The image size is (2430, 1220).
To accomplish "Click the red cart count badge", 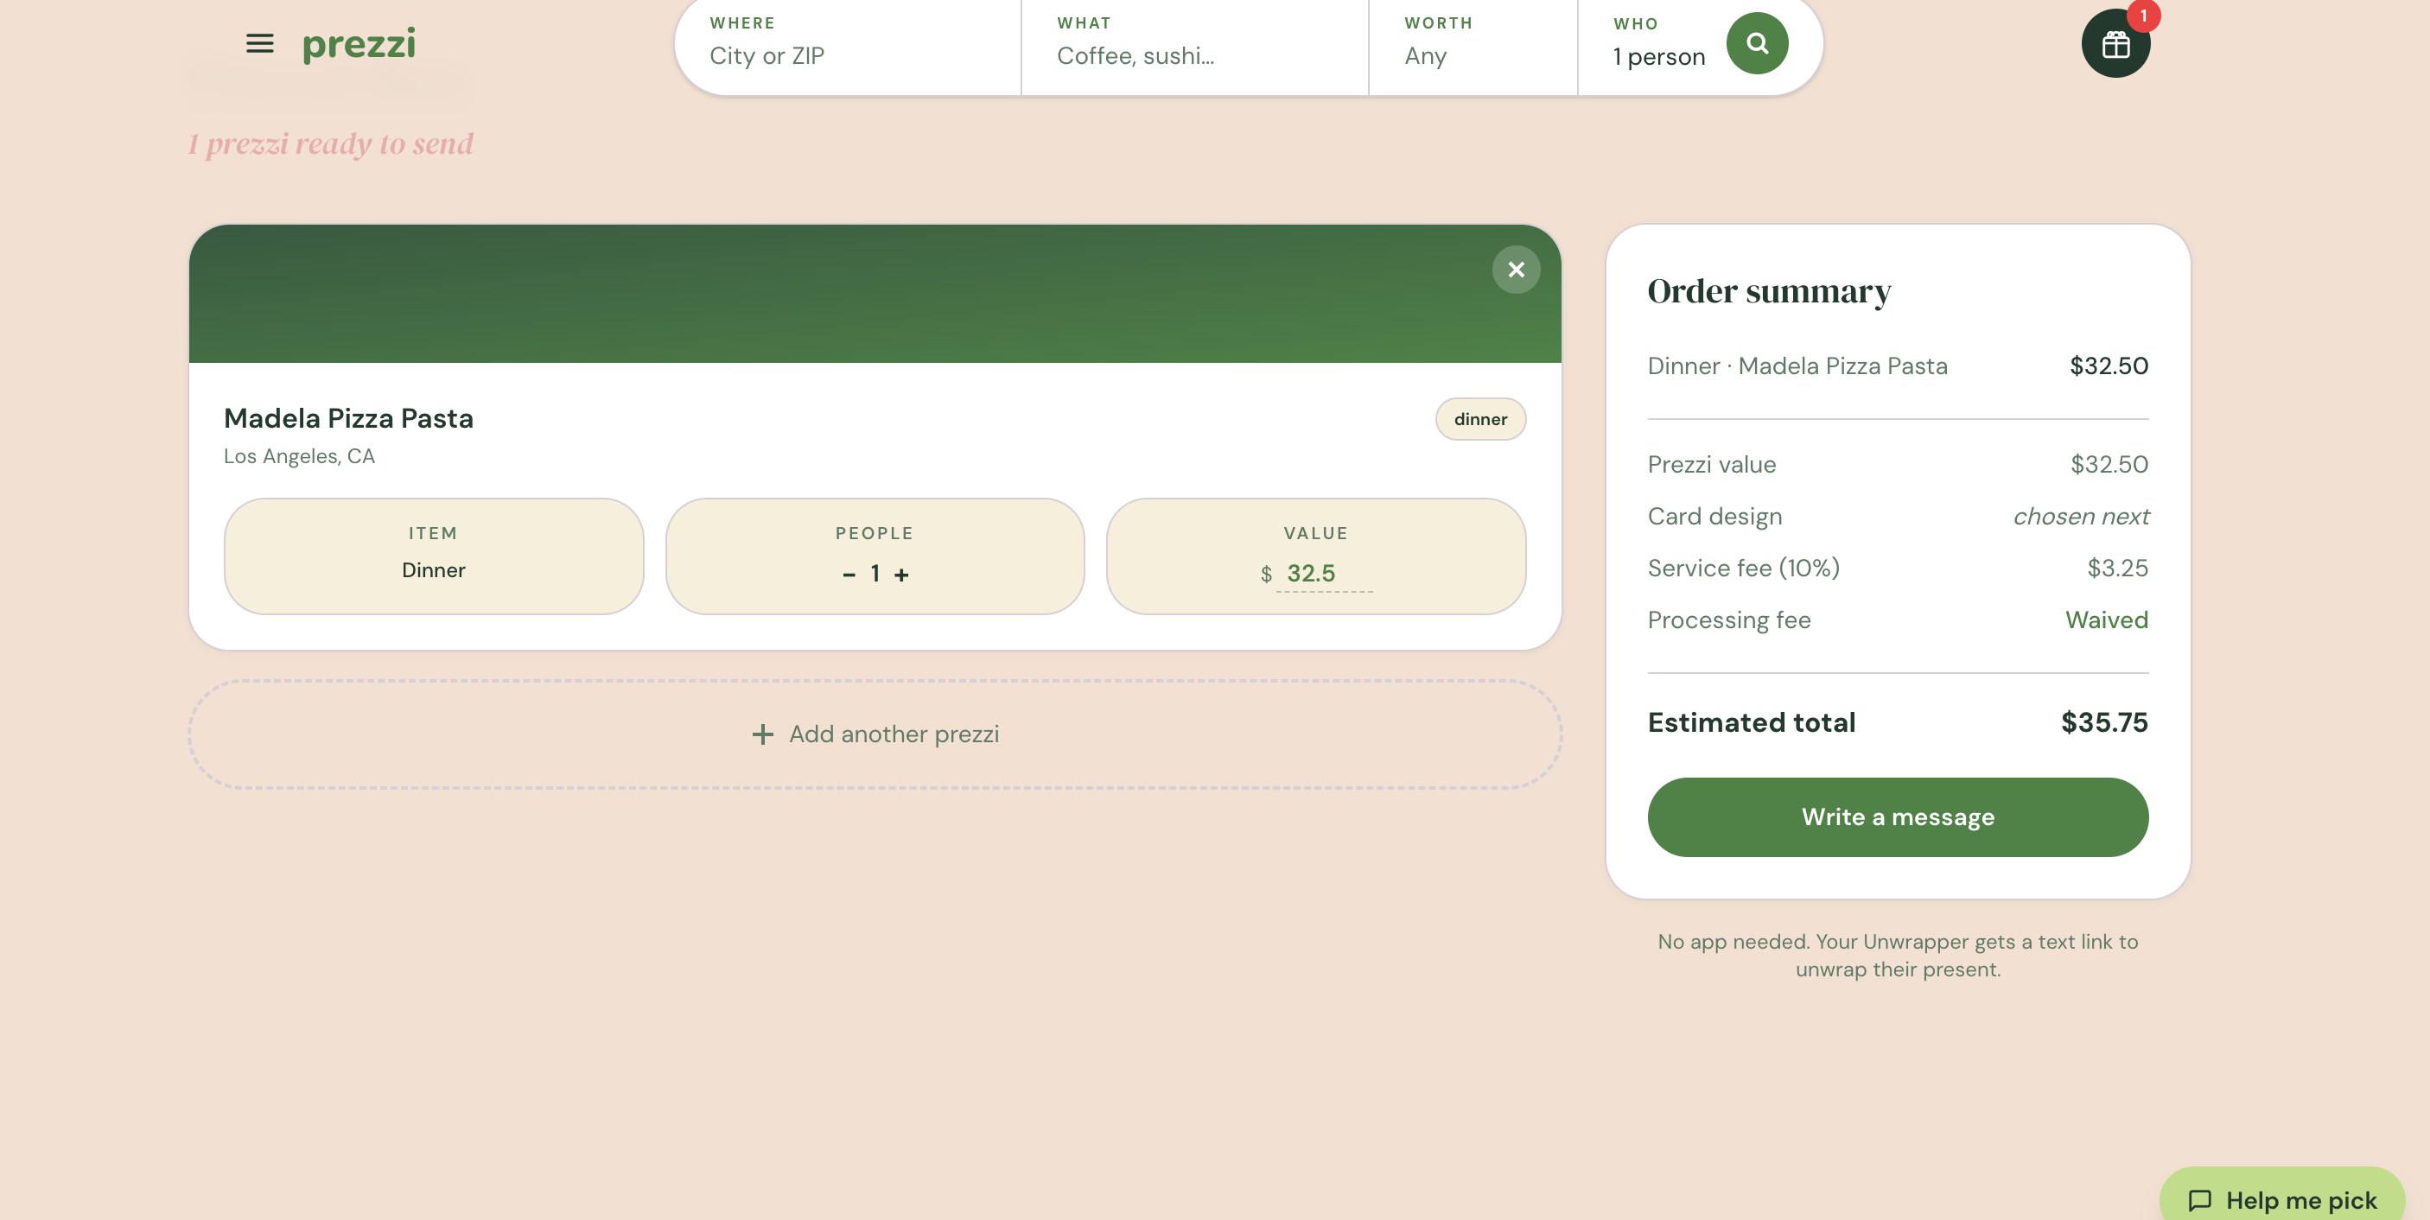I will tap(2143, 15).
